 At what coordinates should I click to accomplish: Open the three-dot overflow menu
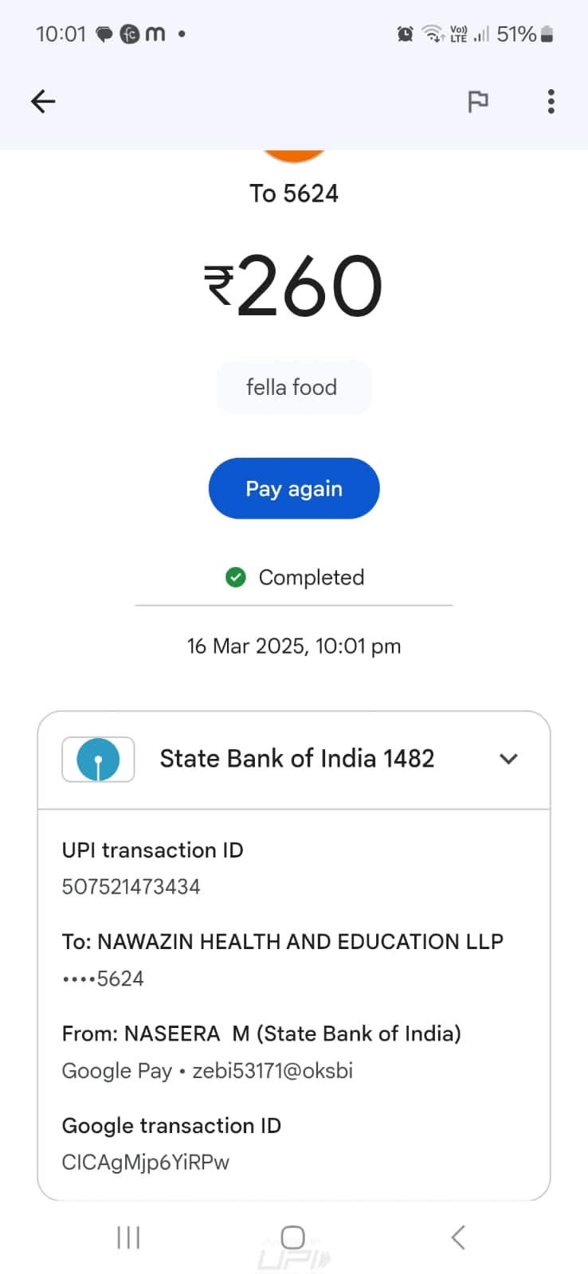(x=551, y=101)
